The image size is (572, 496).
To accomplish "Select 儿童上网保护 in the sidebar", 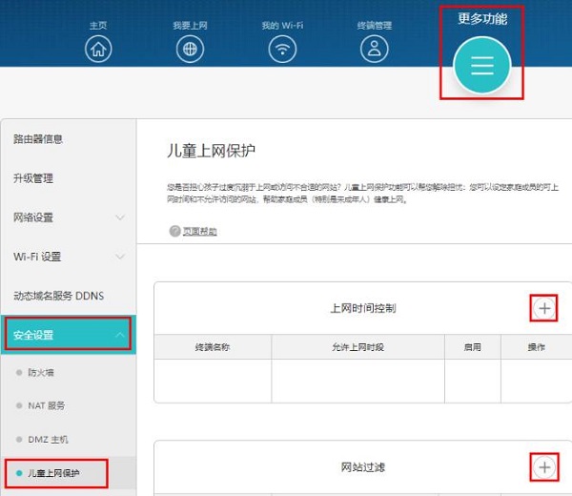I will tap(53, 473).
